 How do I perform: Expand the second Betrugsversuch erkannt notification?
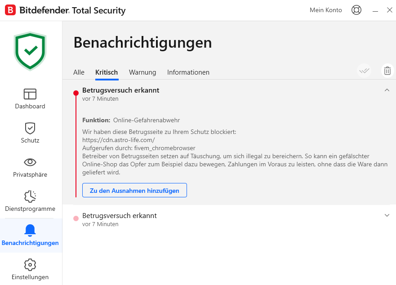[x=387, y=215]
